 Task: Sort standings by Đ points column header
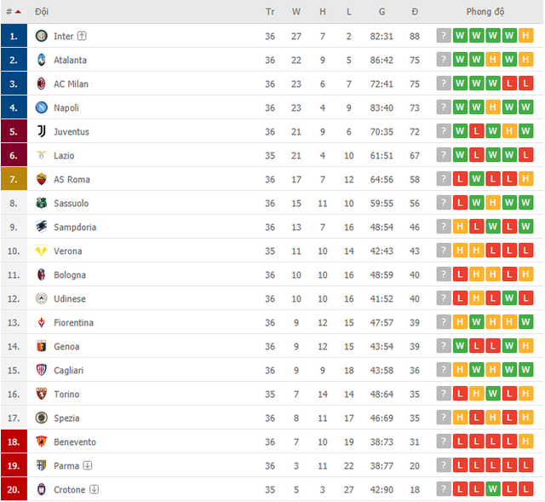click(x=415, y=12)
